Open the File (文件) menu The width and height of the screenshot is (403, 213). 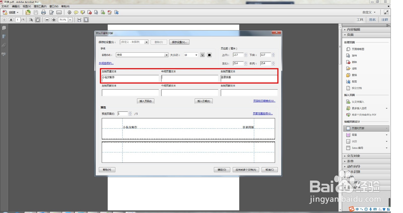pyautogui.click(x=5, y=6)
